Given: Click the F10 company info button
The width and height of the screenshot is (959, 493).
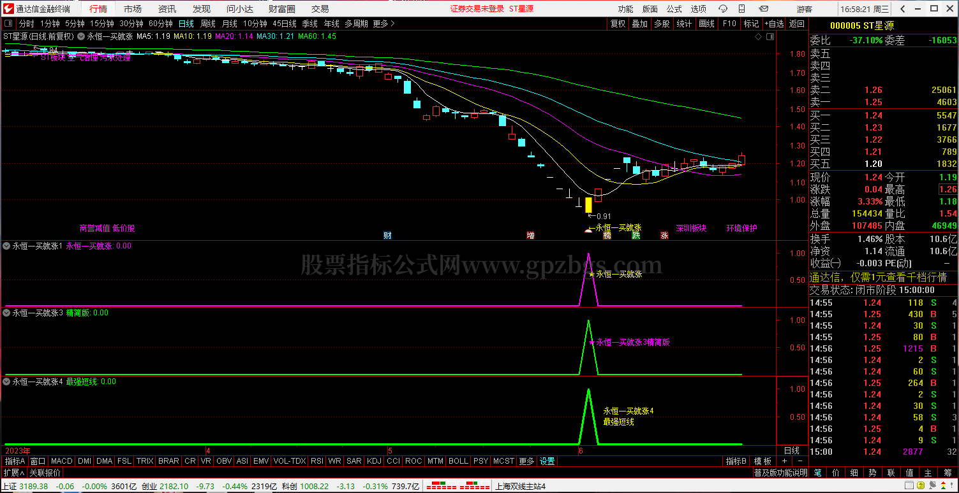Looking at the screenshot, I should pos(729,24).
